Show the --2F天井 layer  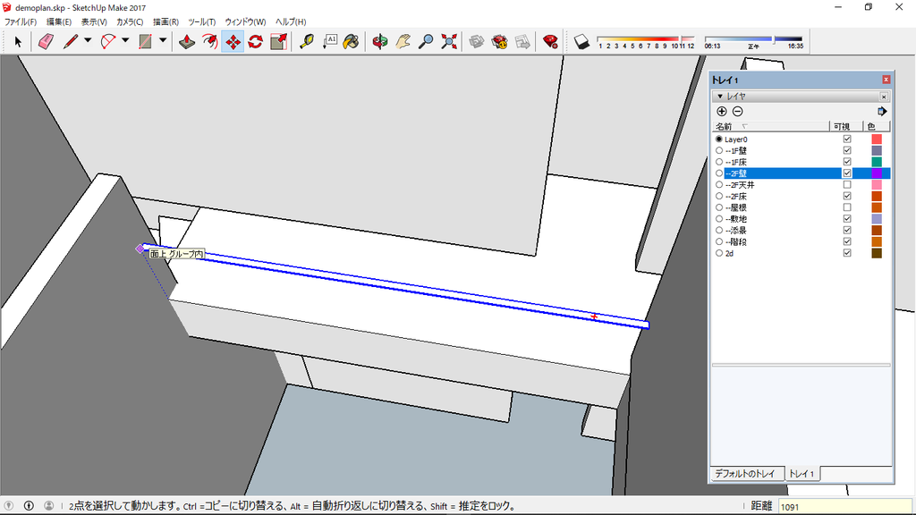tap(847, 184)
